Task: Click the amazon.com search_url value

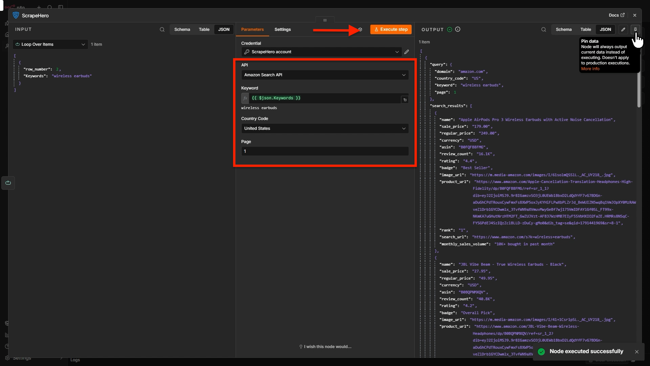Action: 522,237
